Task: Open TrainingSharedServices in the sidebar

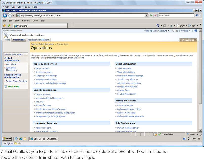Action: coord(16,81)
